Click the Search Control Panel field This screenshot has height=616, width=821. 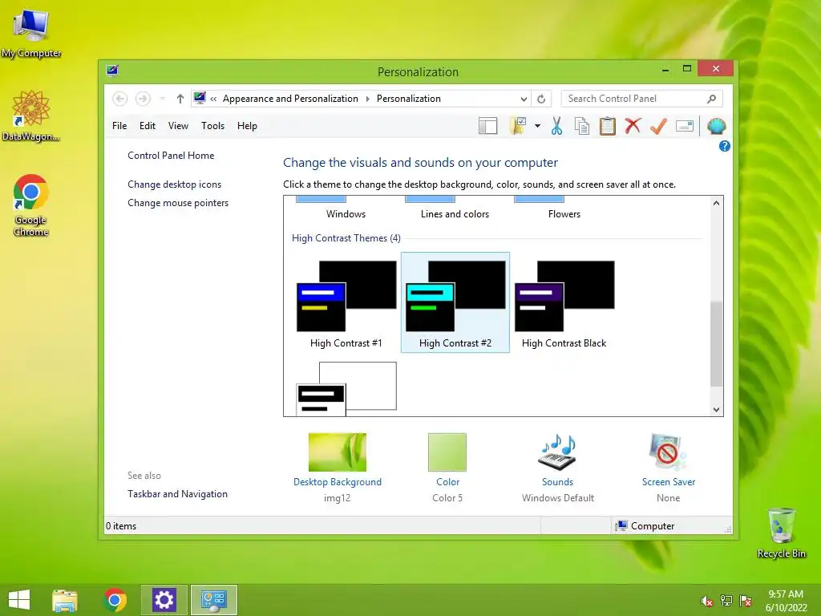[x=642, y=99]
